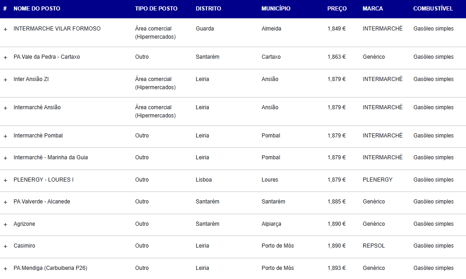Click plus icon beside Intermarché Ansião

(x=5, y=108)
